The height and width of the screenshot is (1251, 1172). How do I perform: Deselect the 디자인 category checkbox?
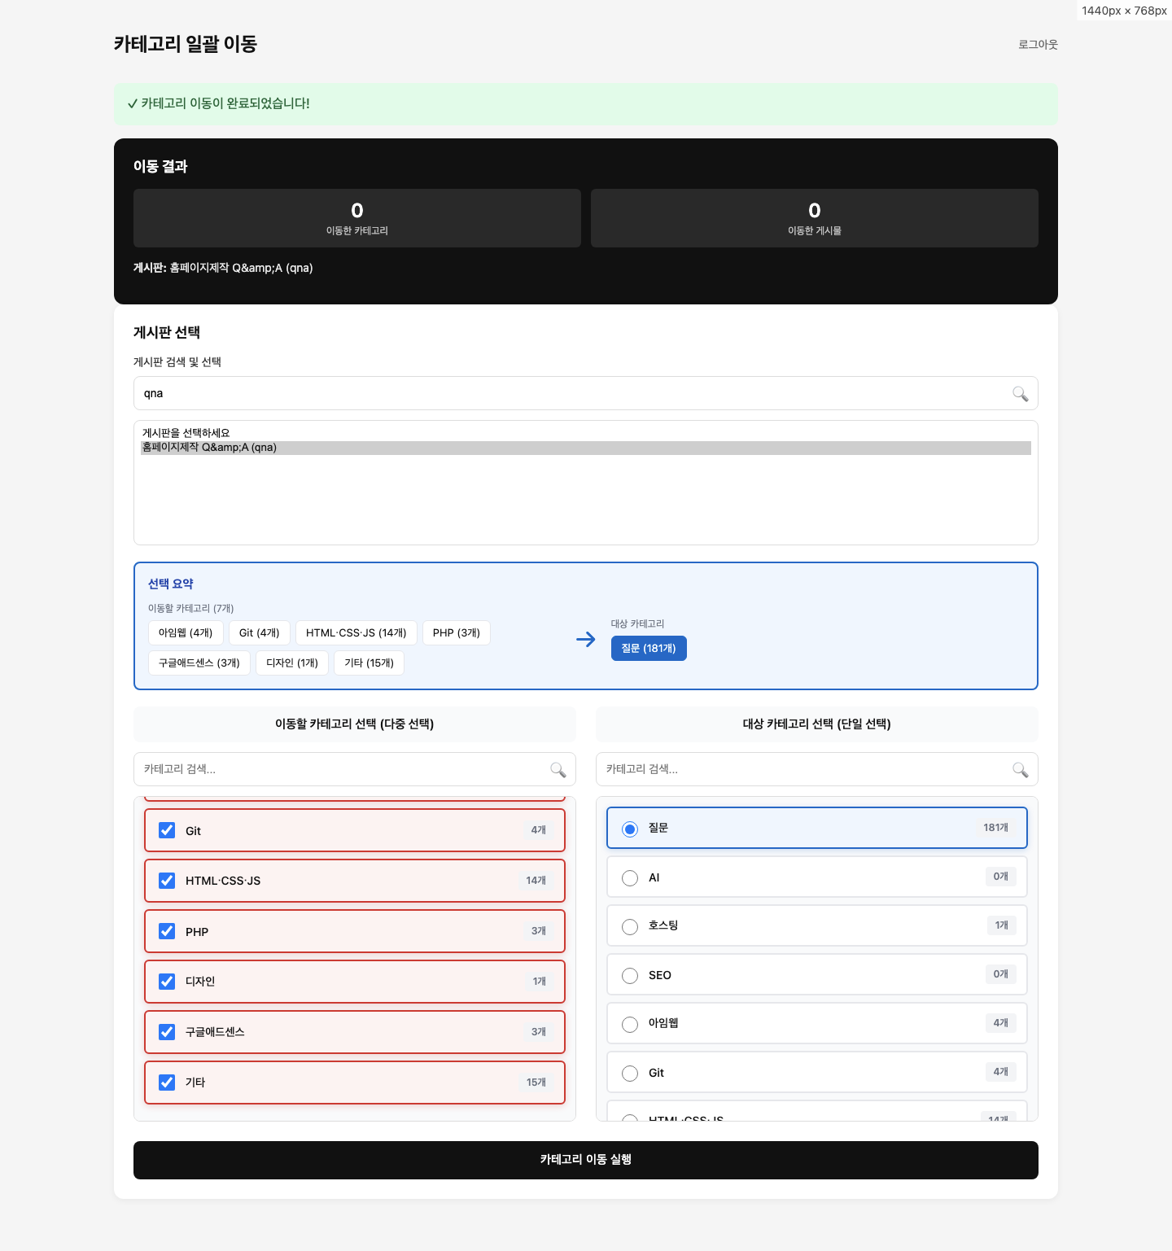click(x=167, y=982)
